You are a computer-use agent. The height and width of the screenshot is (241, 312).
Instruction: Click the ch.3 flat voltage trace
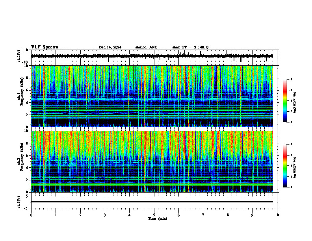click(x=152, y=202)
